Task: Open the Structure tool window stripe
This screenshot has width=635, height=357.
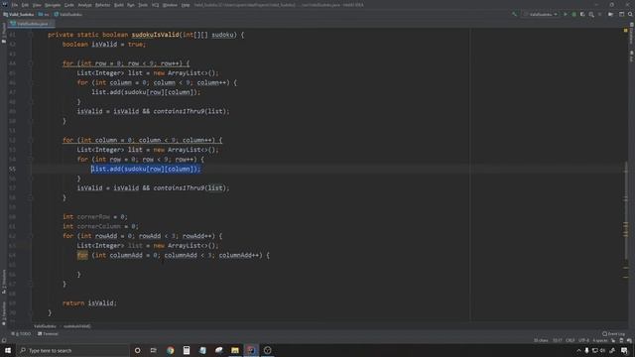Action: [x=4, y=282]
